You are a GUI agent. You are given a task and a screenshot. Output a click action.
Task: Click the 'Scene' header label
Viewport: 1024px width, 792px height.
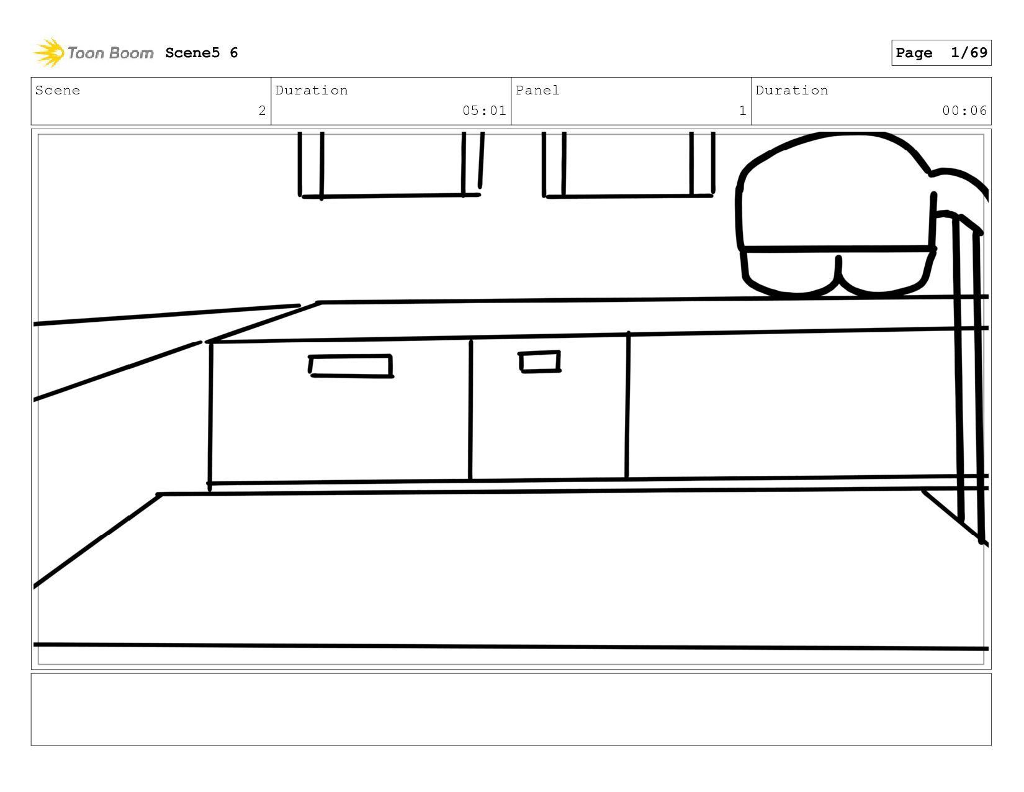pos(58,90)
